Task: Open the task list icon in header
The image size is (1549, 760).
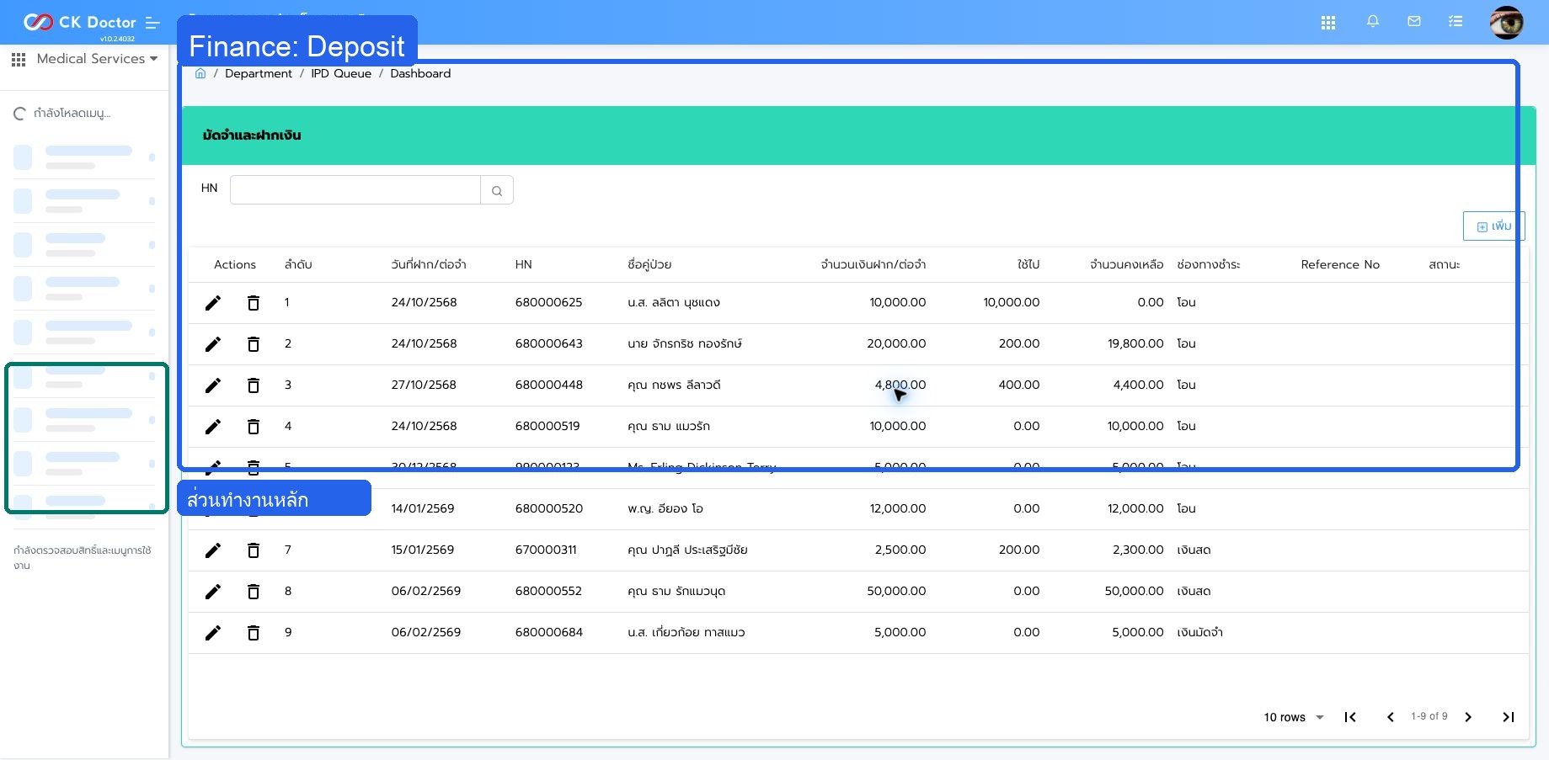Action: click(x=1456, y=22)
